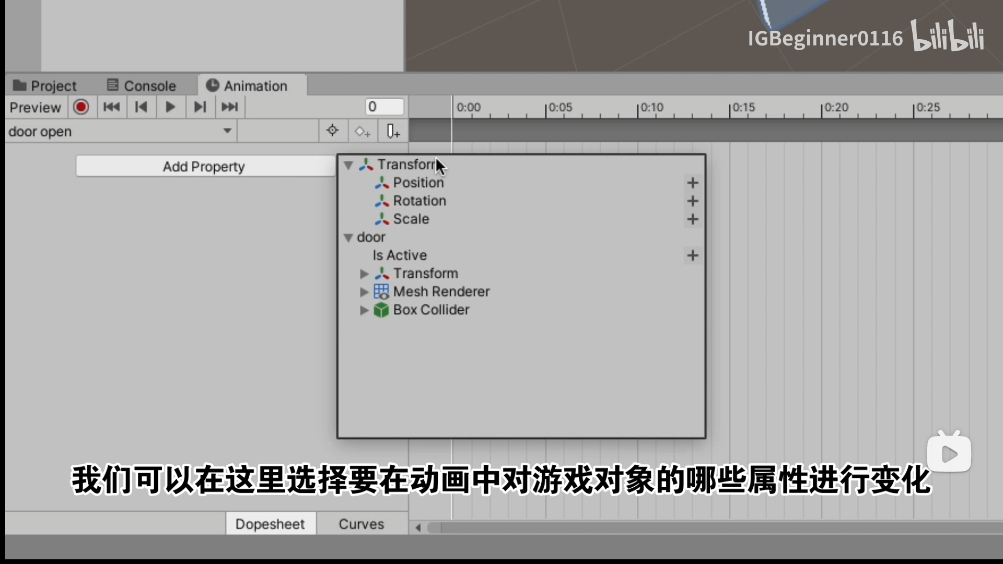Go to last keyframe in clip
Image resolution: width=1003 pixels, height=564 pixels.
point(229,107)
